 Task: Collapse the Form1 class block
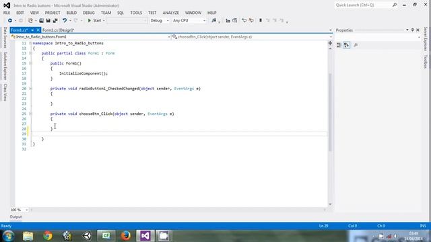click(x=30, y=53)
